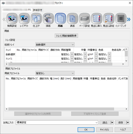The image size is (133, 134).
Task: Open 色紙 dropdown in 自動選択 row
Action: pyautogui.click(x=109, y=54)
